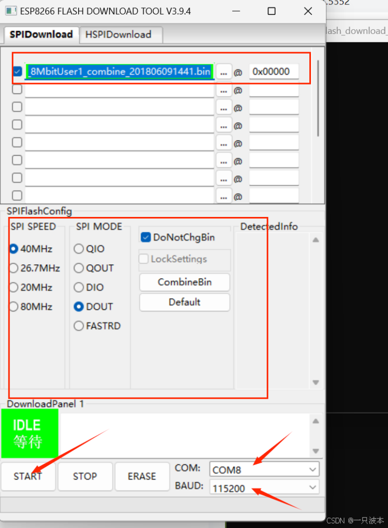Select QIO SPI mode
The width and height of the screenshot is (388, 528).
(x=89, y=249)
